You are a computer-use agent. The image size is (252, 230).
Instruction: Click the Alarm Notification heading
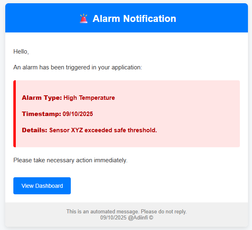134,19
